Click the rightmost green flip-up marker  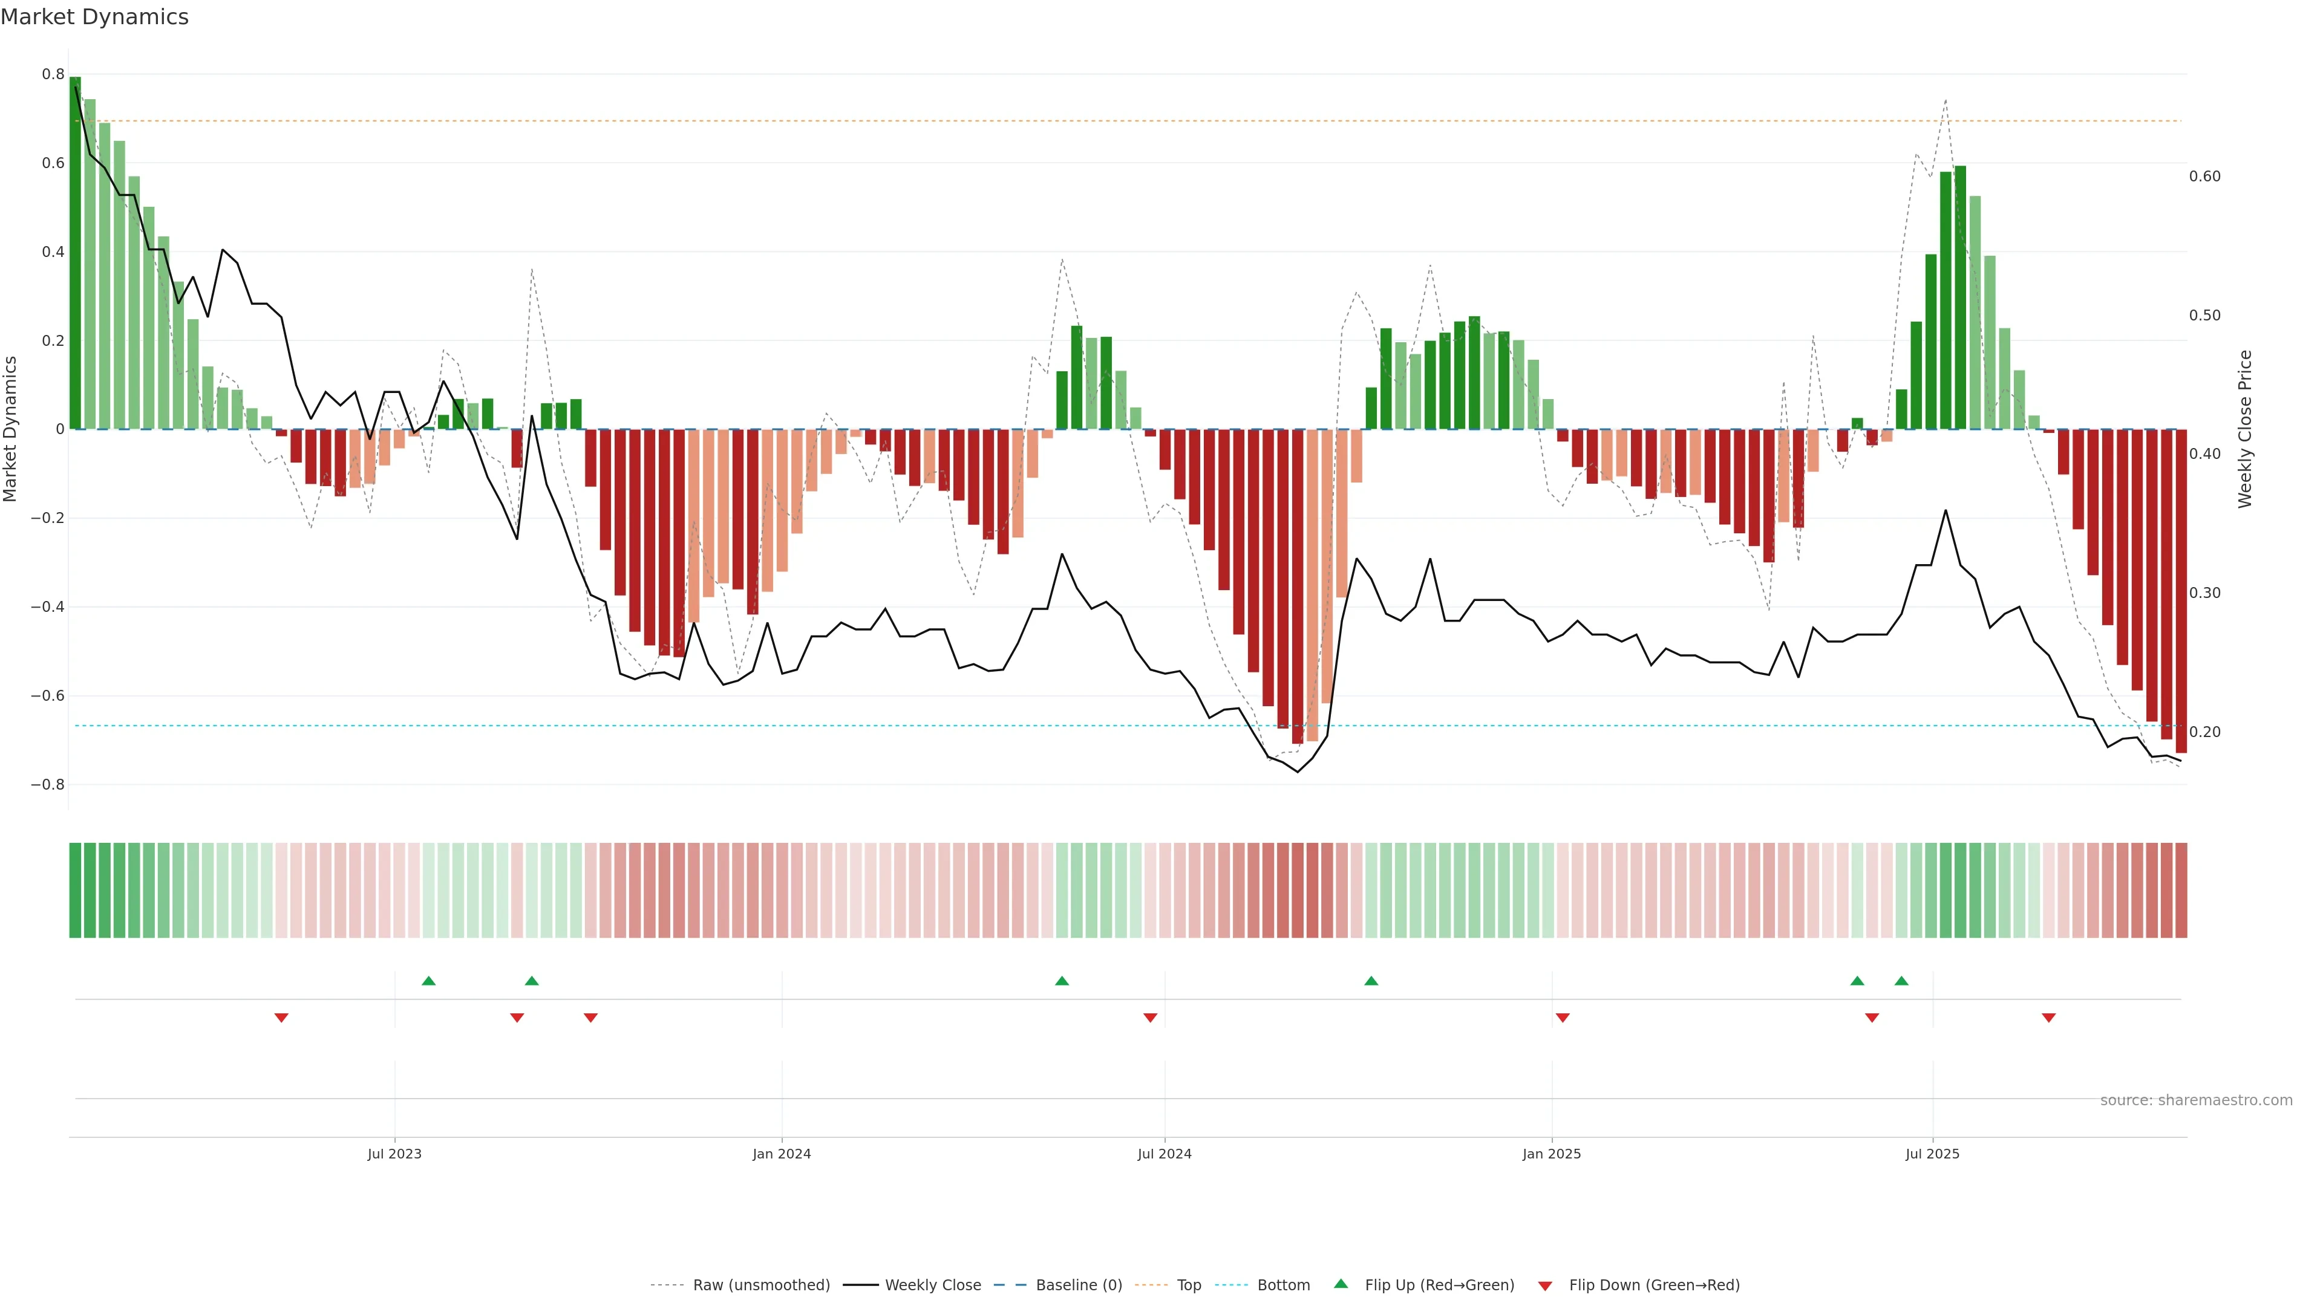[1901, 981]
